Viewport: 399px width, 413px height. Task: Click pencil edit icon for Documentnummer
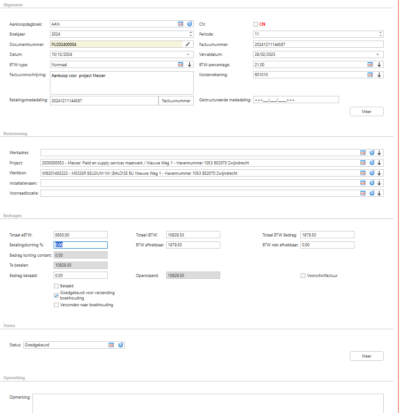coord(188,44)
